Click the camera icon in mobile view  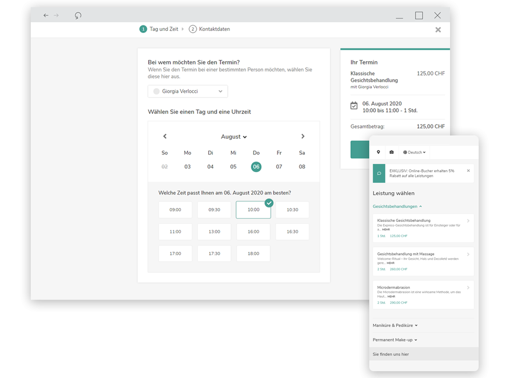click(391, 152)
